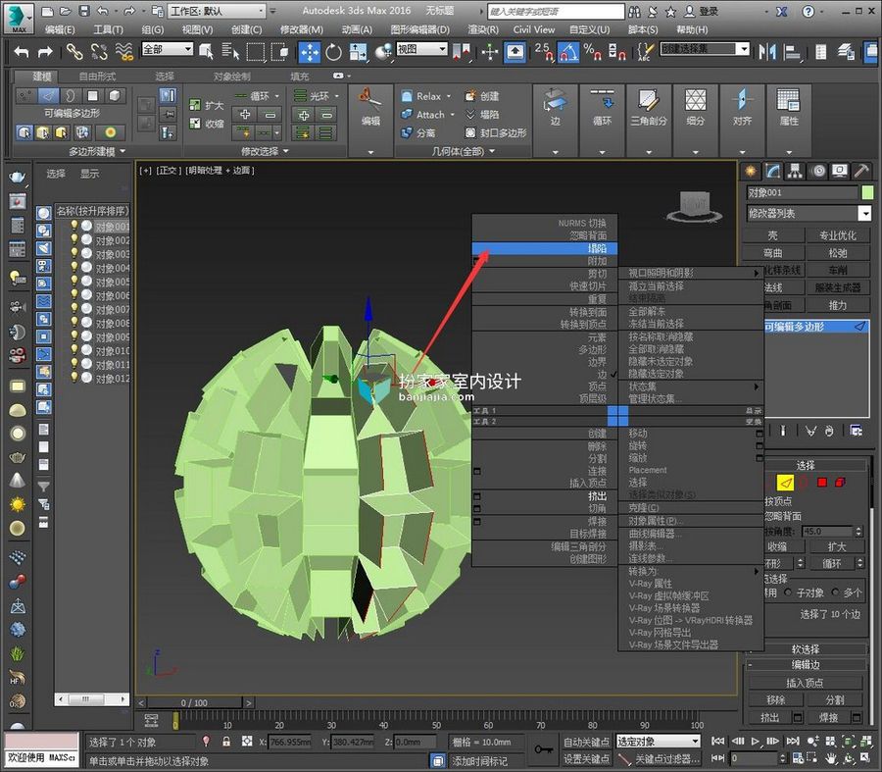Click the 扩大 selection button in panel
The width and height of the screenshot is (882, 772).
[x=837, y=546]
